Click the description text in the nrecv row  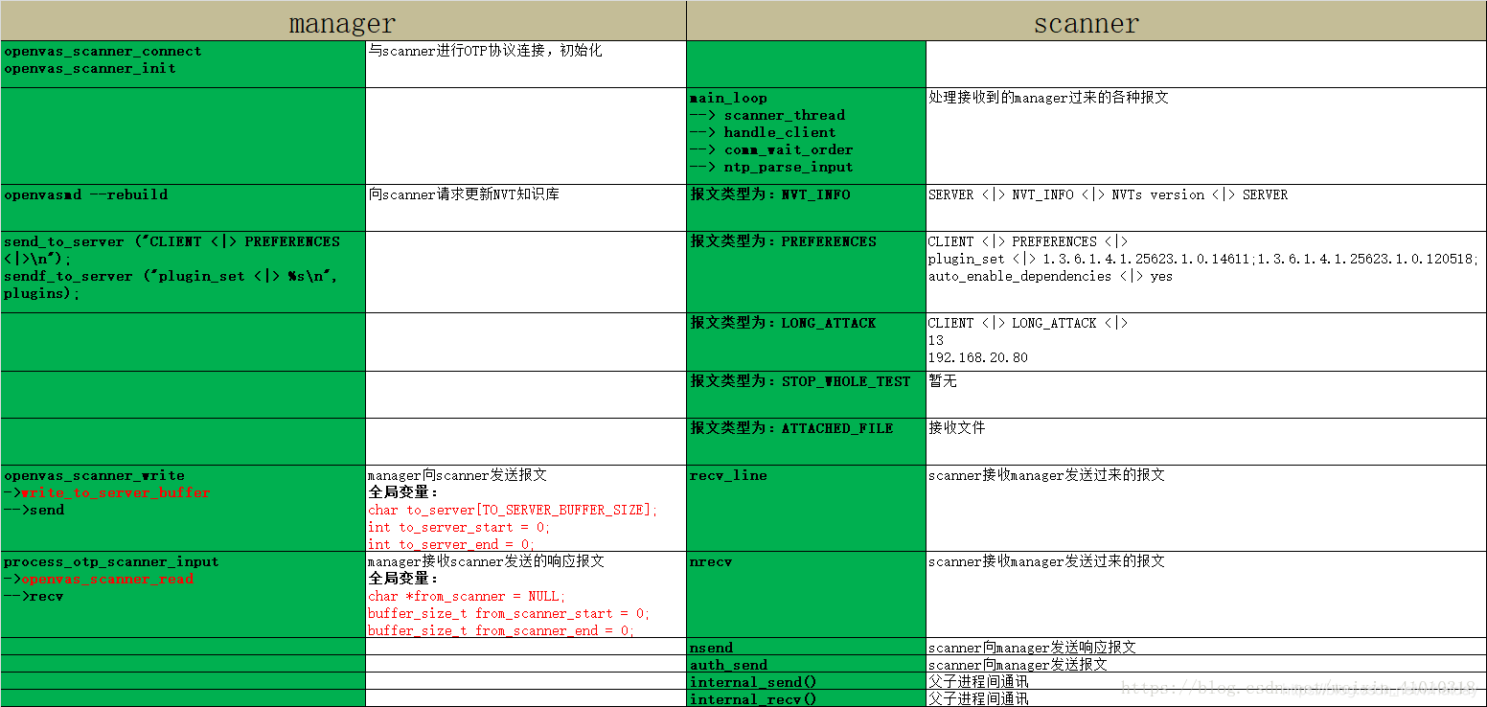click(x=1046, y=561)
